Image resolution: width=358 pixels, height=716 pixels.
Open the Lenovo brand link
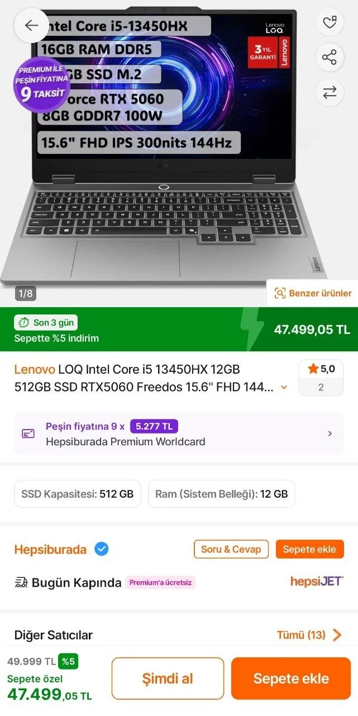pos(35,369)
